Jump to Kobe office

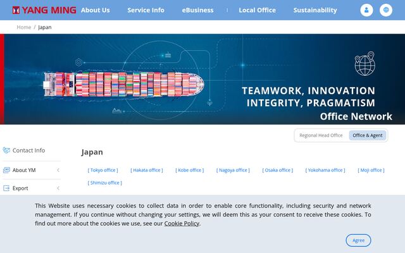point(190,170)
